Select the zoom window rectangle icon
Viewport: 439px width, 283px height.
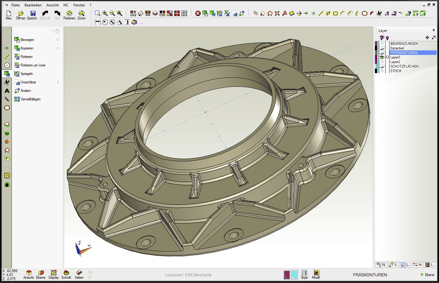[97, 13]
